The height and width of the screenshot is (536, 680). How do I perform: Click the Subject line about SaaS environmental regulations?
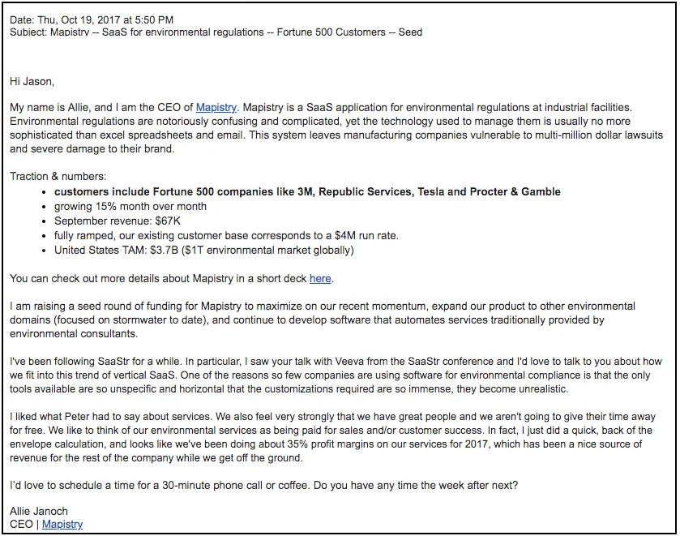pyautogui.click(x=216, y=32)
